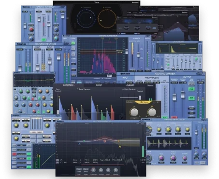The image size is (219, 179).
Task: Click the Gain Threshold slider handle in Drum Leveller
Action: 58,112
